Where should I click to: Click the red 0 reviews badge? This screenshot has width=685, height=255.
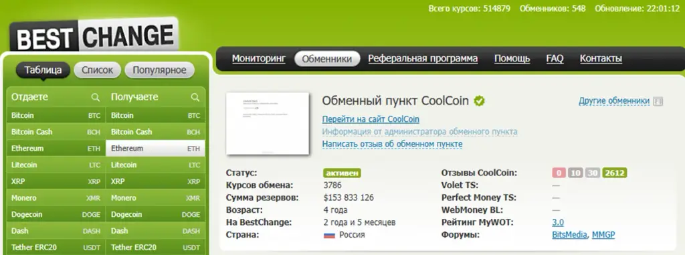click(559, 173)
